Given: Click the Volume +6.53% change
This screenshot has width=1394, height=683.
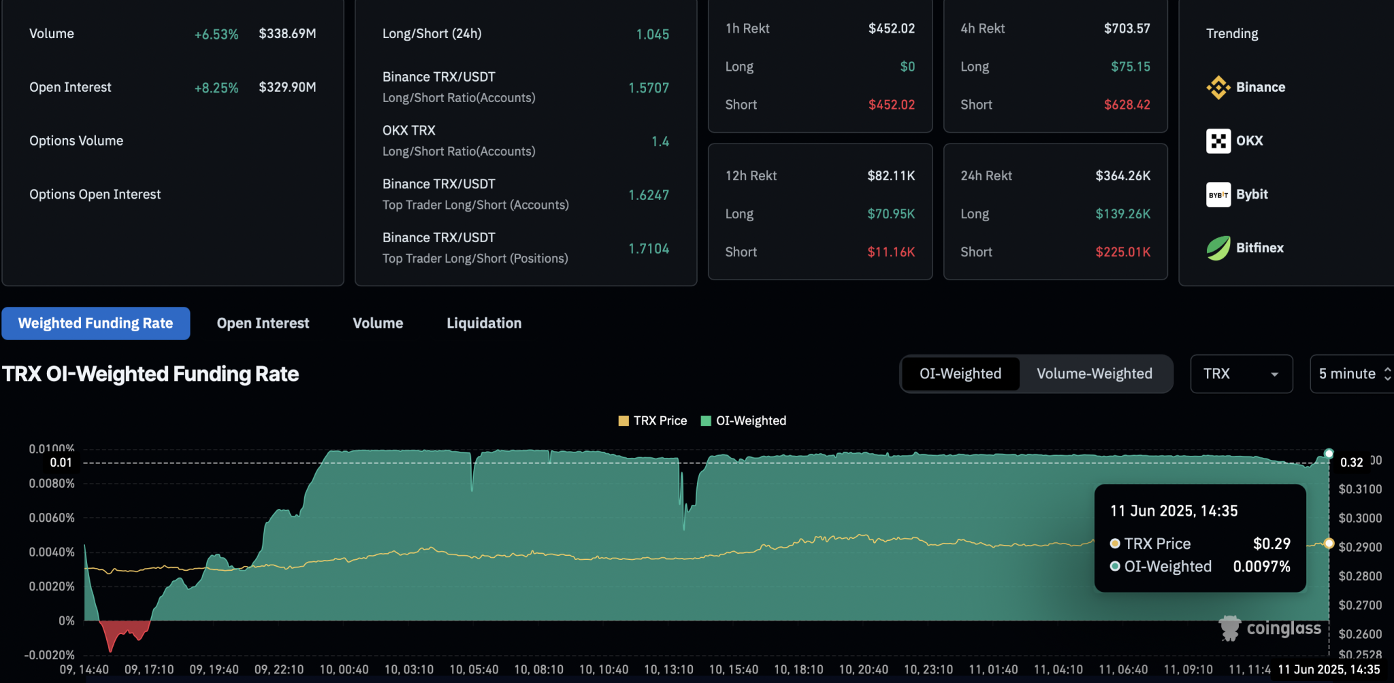Looking at the screenshot, I should pyautogui.click(x=216, y=34).
